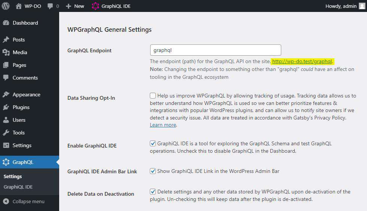Click the Delete Data on Deactivation label
This screenshot has width=367, height=211.
pos(101,194)
